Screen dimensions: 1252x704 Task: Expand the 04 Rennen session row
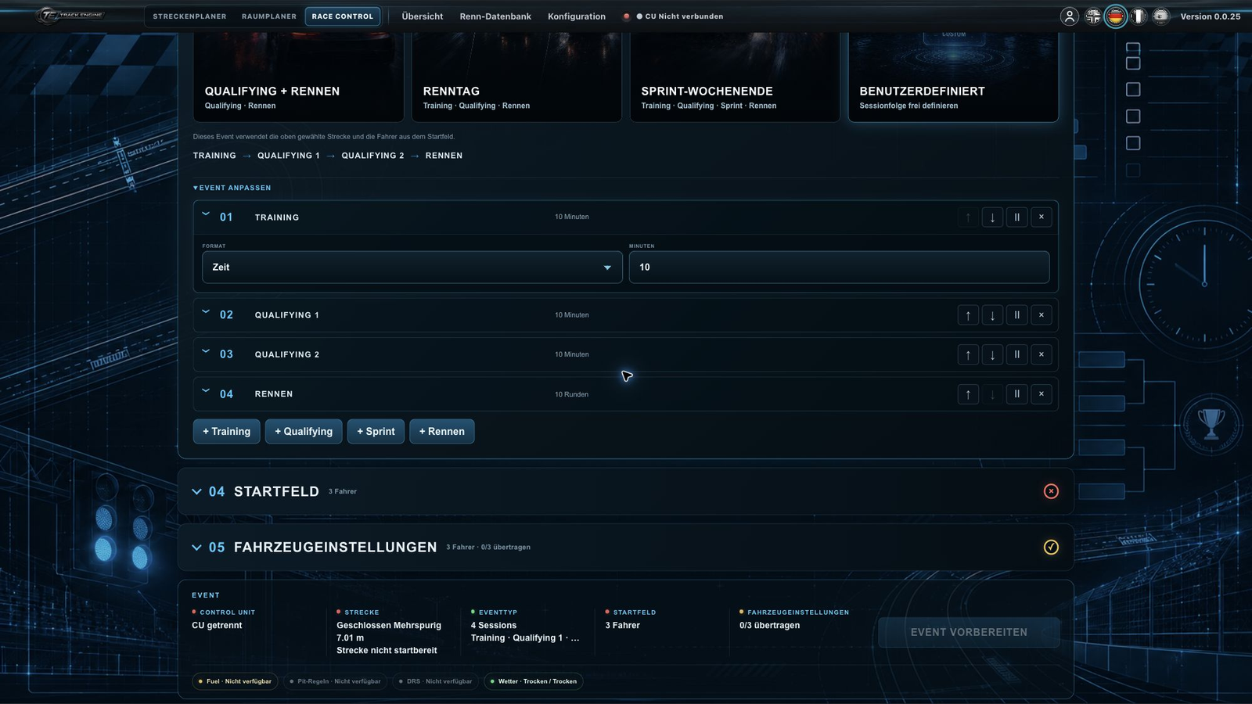(x=206, y=391)
